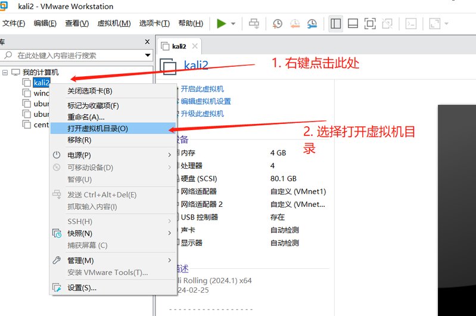Choose 重命名(A)... from context menu
The height and width of the screenshot is (316, 476).
113,117
